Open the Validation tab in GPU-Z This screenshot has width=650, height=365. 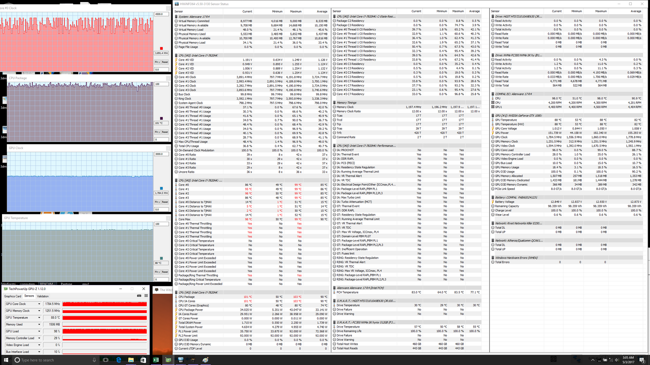43,296
